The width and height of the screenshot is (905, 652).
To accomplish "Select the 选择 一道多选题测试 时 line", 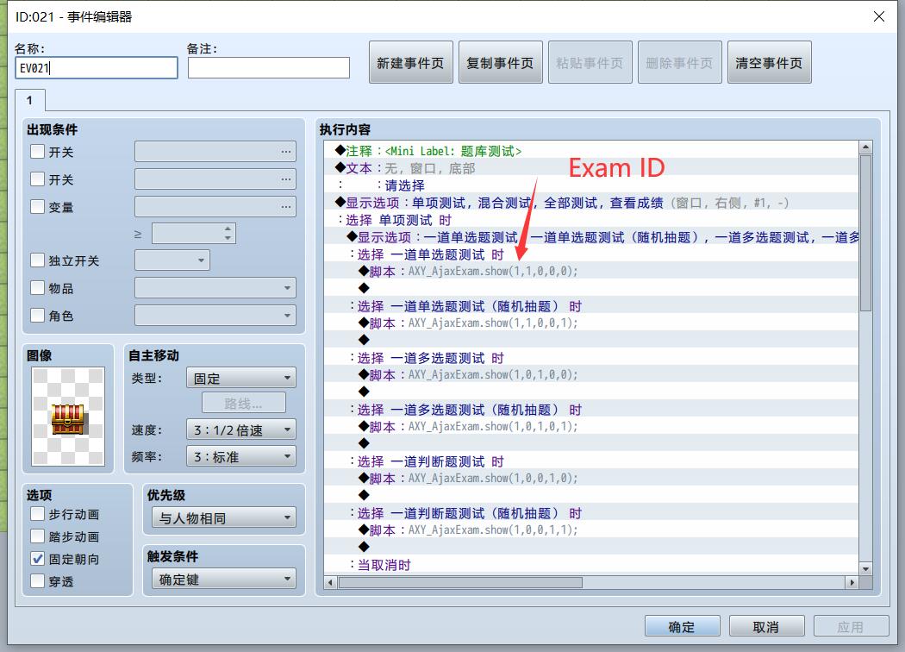I will pyautogui.click(x=591, y=358).
